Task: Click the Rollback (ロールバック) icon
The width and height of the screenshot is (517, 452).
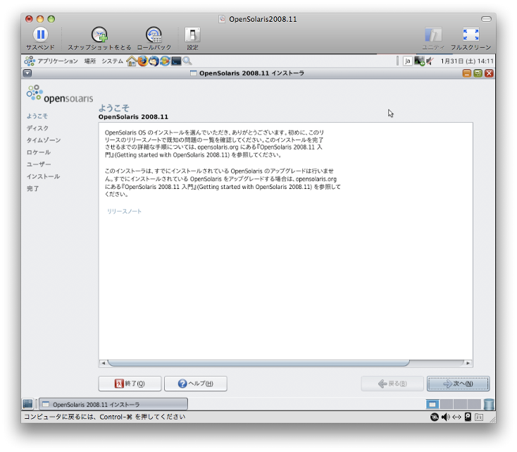Action: click(x=154, y=35)
